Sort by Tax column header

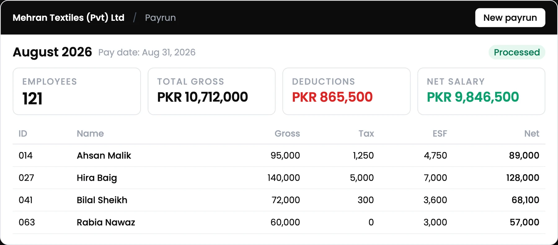click(x=366, y=133)
